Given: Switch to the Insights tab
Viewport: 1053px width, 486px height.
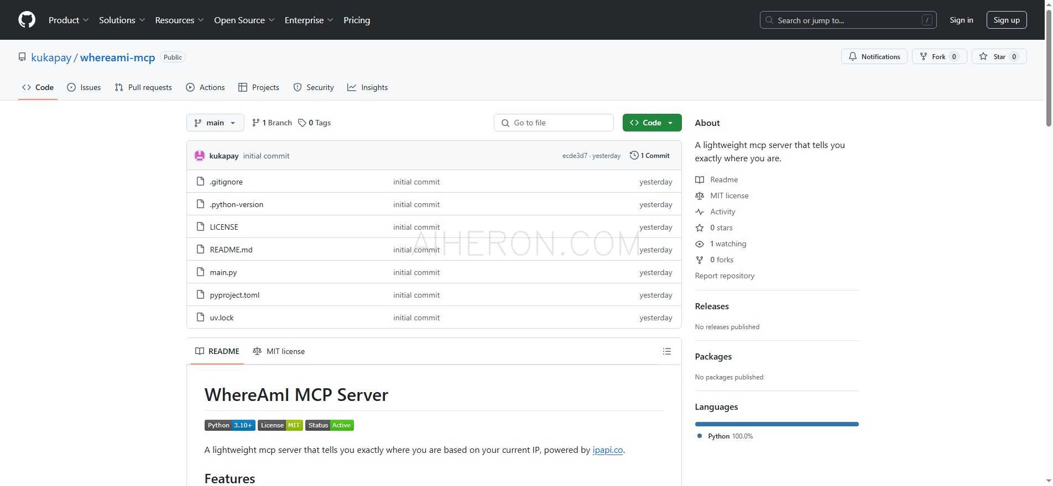Looking at the screenshot, I should (x=368, y=87).
